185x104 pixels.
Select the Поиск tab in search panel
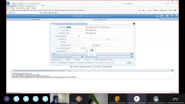52,24
